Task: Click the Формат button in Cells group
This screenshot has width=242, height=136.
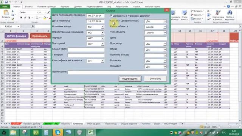Action: [x=197, y=19]
